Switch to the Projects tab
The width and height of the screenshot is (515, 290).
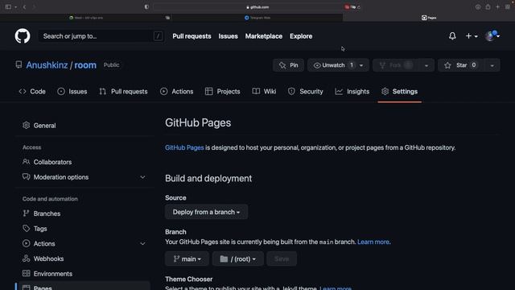tap(223, 91)
